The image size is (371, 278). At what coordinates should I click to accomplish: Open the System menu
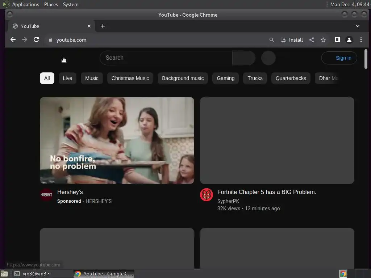pyautogui.click(x=71, y=4)
